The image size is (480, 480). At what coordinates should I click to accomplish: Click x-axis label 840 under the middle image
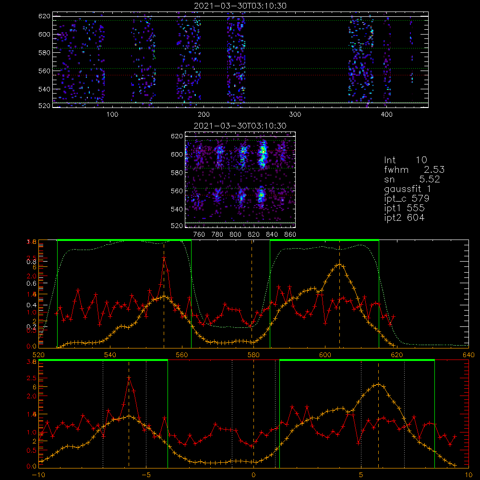[x=272, y=235]
